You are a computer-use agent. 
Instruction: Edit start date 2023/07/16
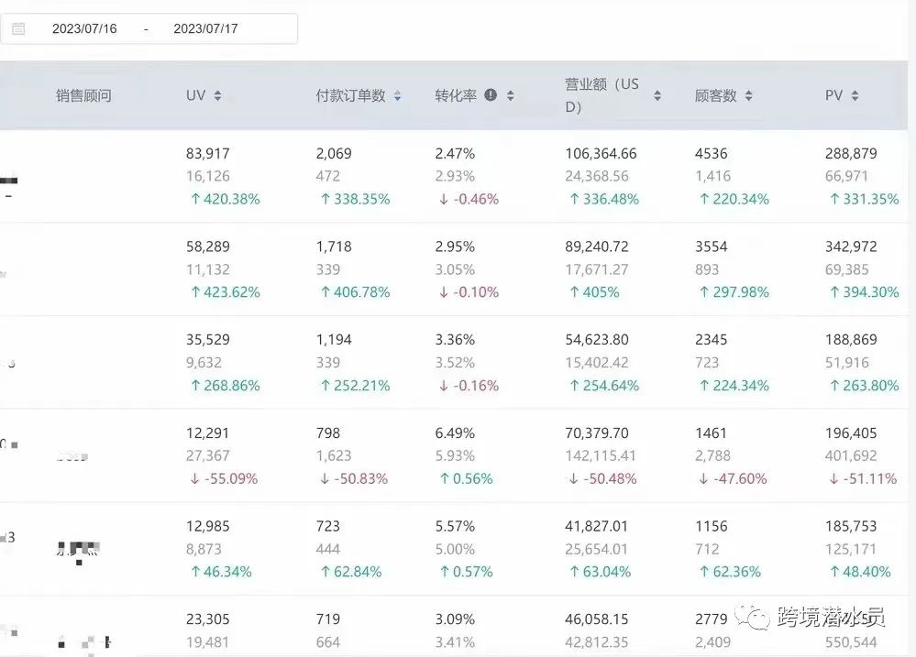click(x=84, y=28)
